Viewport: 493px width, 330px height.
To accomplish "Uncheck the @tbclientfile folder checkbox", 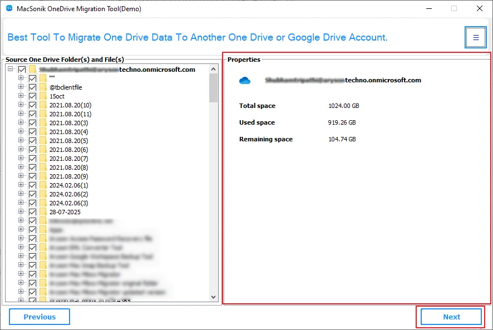I will pyautogui.click(x=32, y=87).
